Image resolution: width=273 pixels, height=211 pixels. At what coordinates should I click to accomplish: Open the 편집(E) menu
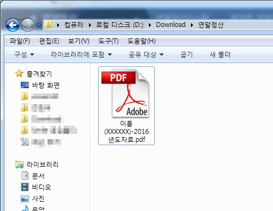tap(49, 41)
